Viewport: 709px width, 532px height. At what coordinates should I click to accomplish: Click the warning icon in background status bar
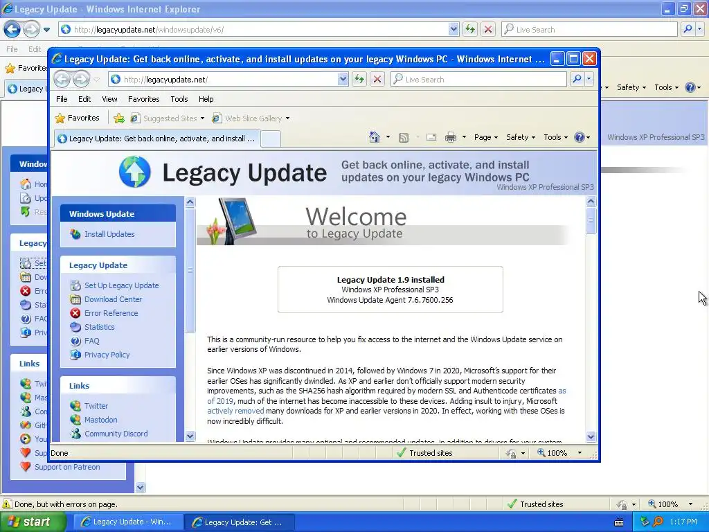(x=7, y=504)
